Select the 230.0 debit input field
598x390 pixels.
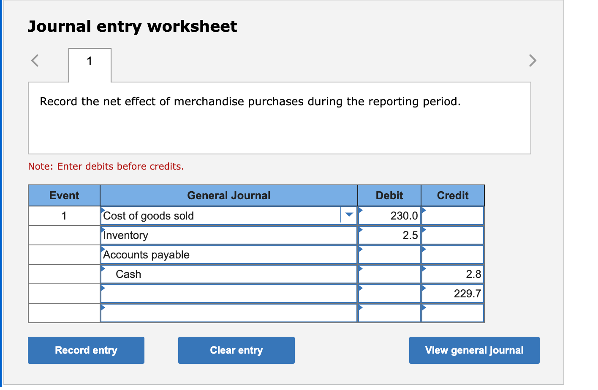click(389, 216)
